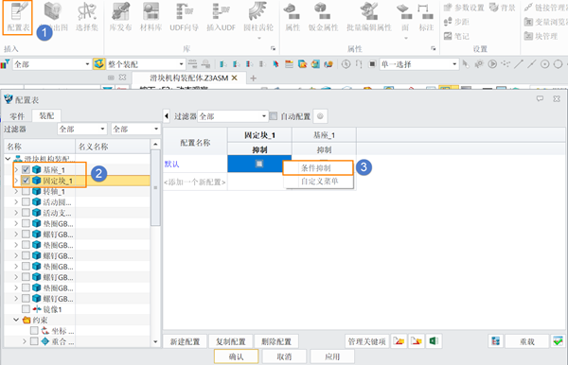
Task: Open the 全部 filter dropdown in top toolbar
Action: 52,64
